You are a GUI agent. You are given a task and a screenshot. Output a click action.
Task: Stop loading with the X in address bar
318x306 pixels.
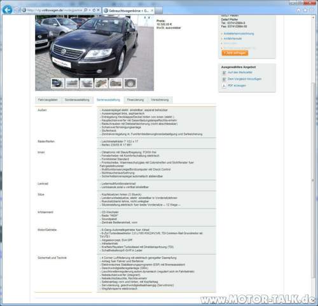98,10
